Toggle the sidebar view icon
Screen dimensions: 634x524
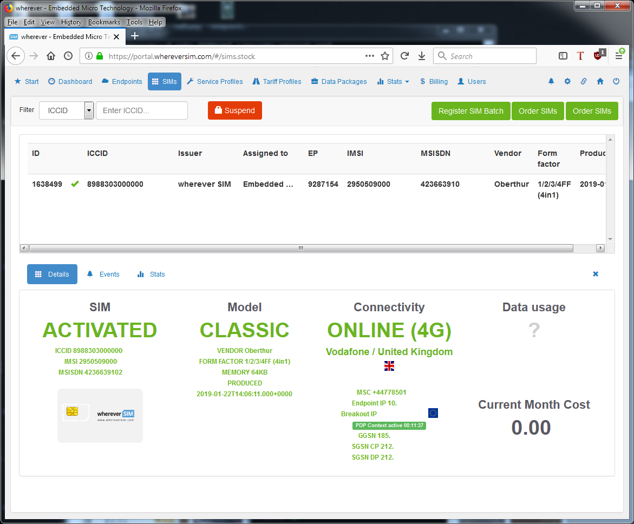point(563,56)
